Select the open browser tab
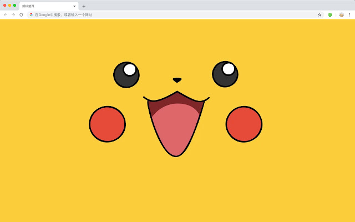The height and width of the screenshot is (222, 355). pyautogui.click(x=49, y=6)
